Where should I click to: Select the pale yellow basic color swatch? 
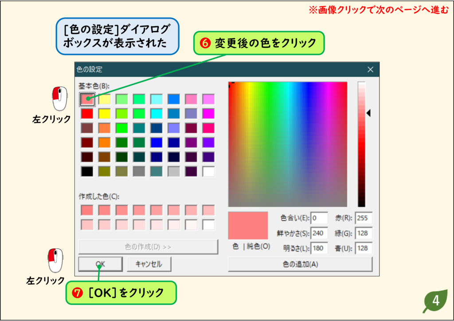tap(105, 99)
